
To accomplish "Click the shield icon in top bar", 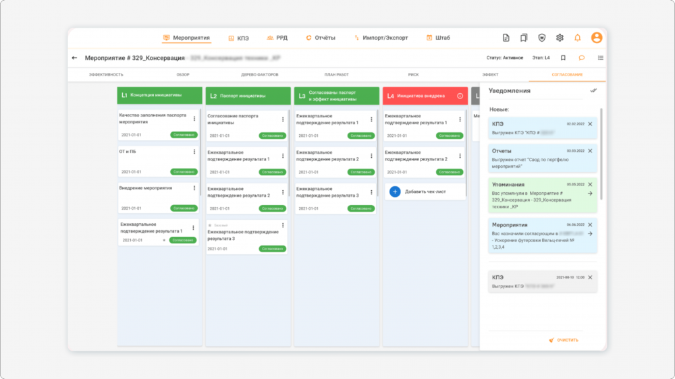I will (x=541, y=38).
